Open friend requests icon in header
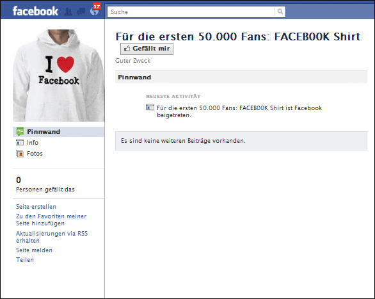Viewport: 375px width, 299px height. [68, 12]
